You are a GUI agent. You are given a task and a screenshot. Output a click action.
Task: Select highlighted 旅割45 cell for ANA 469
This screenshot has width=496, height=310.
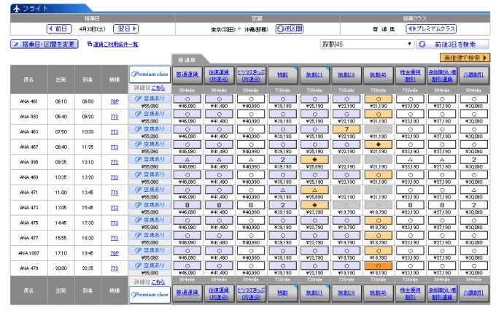pyautogui.click(x=379, y=175)
